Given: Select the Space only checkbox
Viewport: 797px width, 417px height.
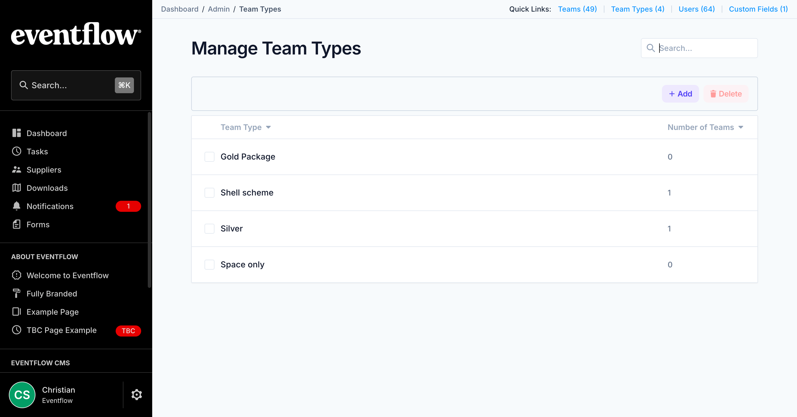Looking at the screenshot, I should point(209,265).
